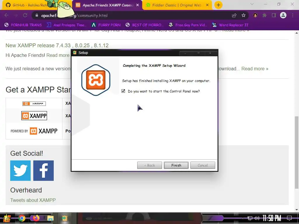Open the Twitter social icon
The image size is (299, 224).
20,171
